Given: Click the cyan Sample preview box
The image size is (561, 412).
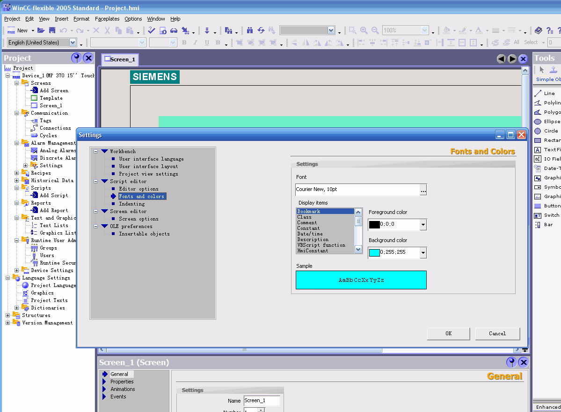Looking at the screenshot, I should click(361, 280).
